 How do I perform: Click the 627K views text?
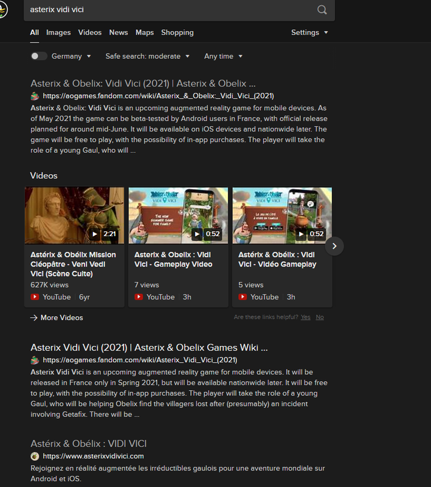50,285
